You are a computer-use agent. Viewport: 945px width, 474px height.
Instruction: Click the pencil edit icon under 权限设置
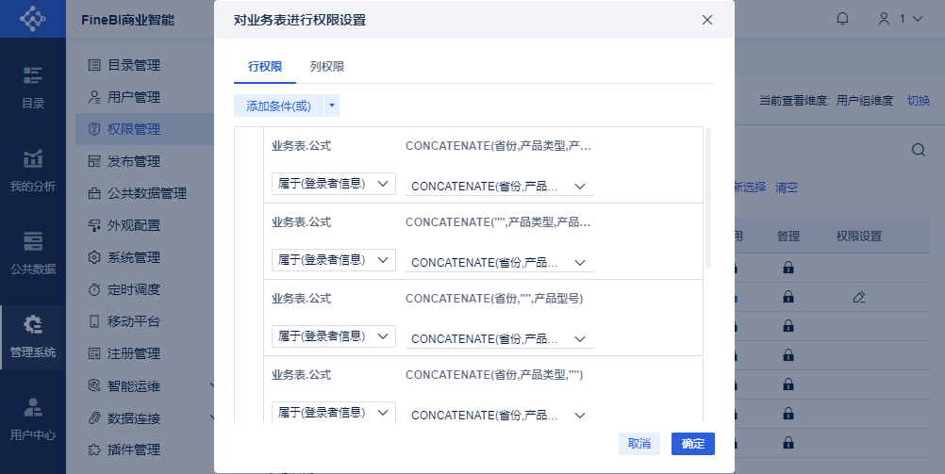858,298
